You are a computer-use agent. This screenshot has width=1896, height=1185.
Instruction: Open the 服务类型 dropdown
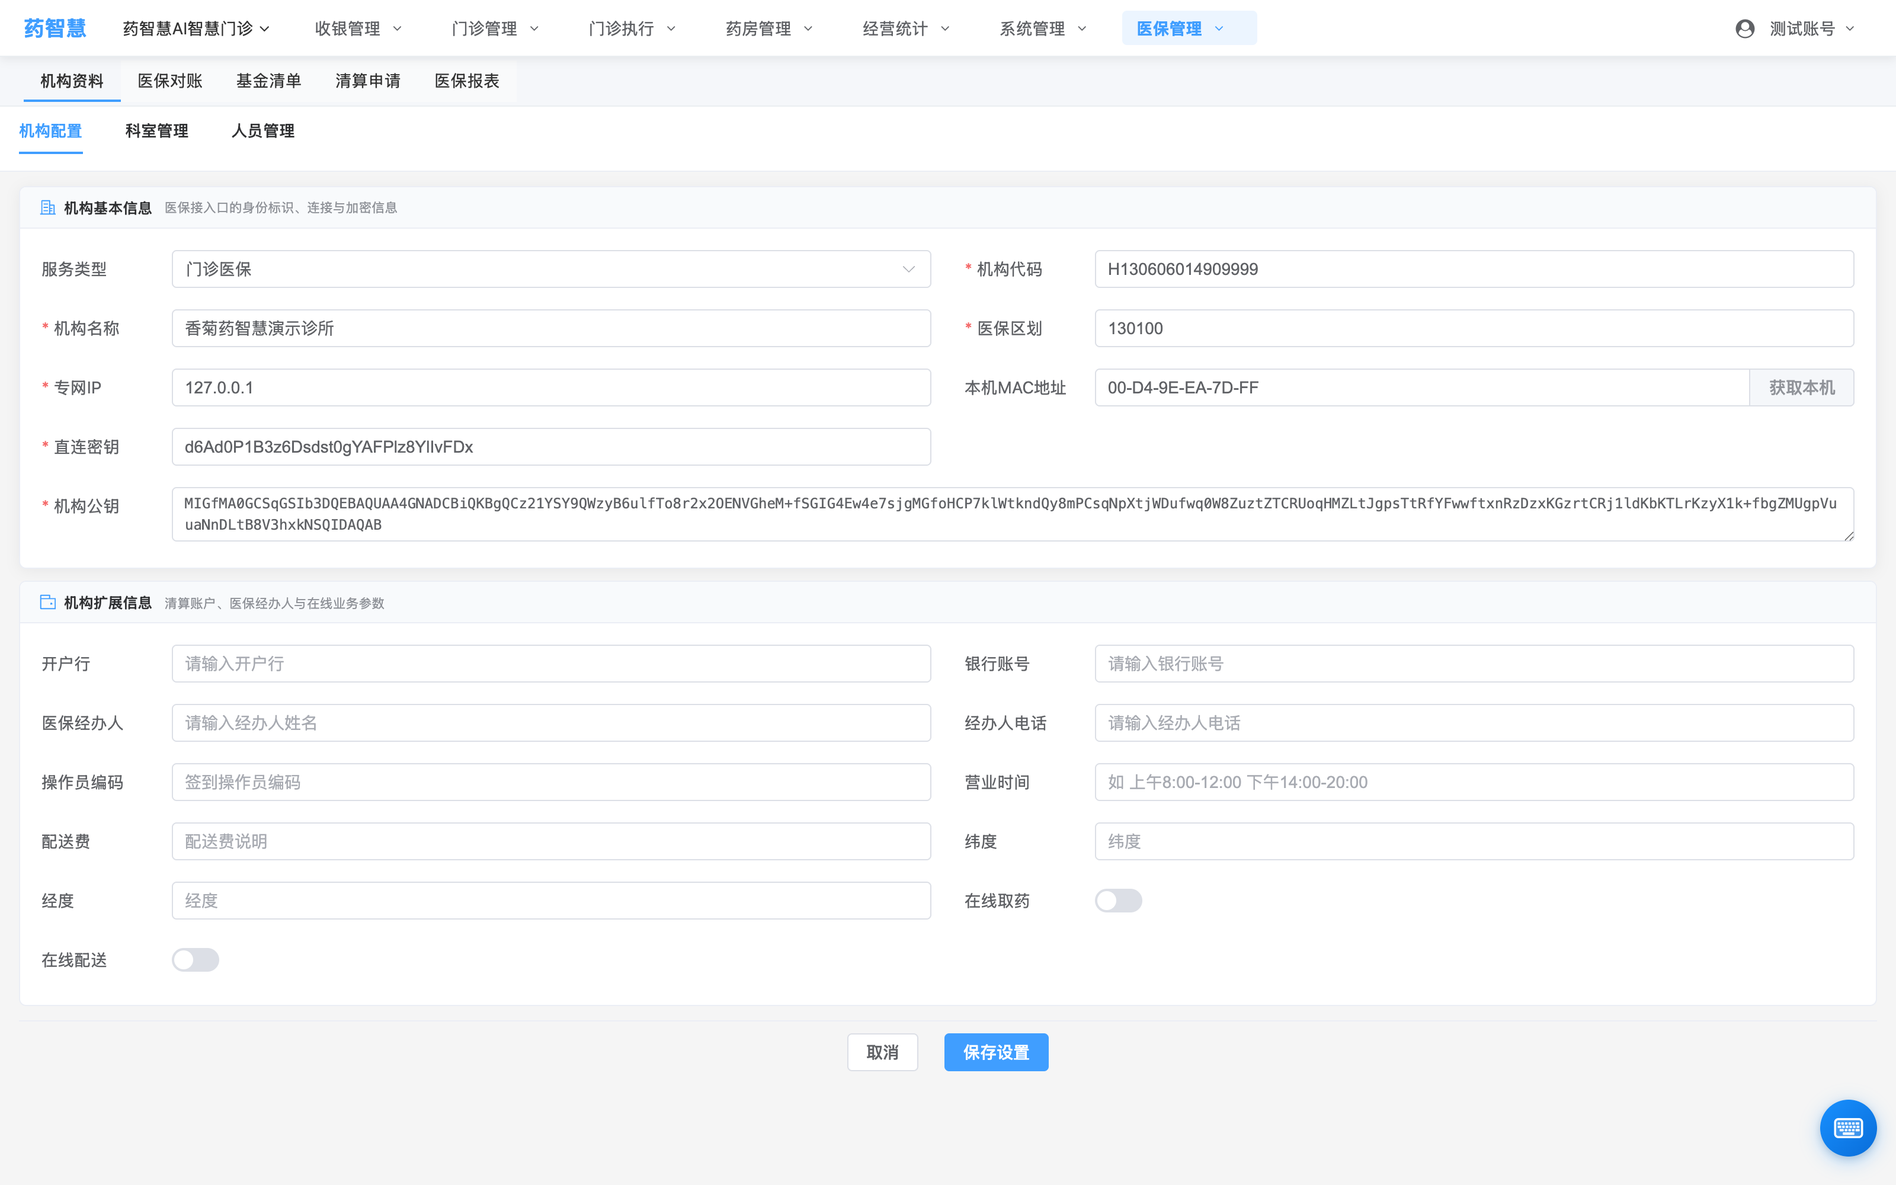[x=551, y=270]
